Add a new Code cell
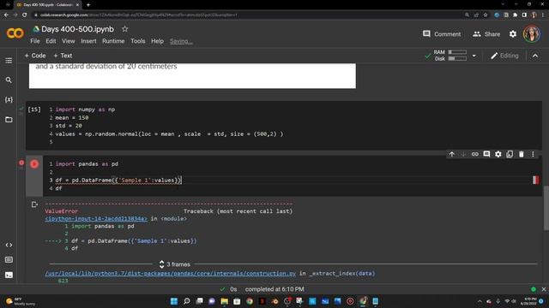Screen dimensions: 549x308 tap(35, 56)
